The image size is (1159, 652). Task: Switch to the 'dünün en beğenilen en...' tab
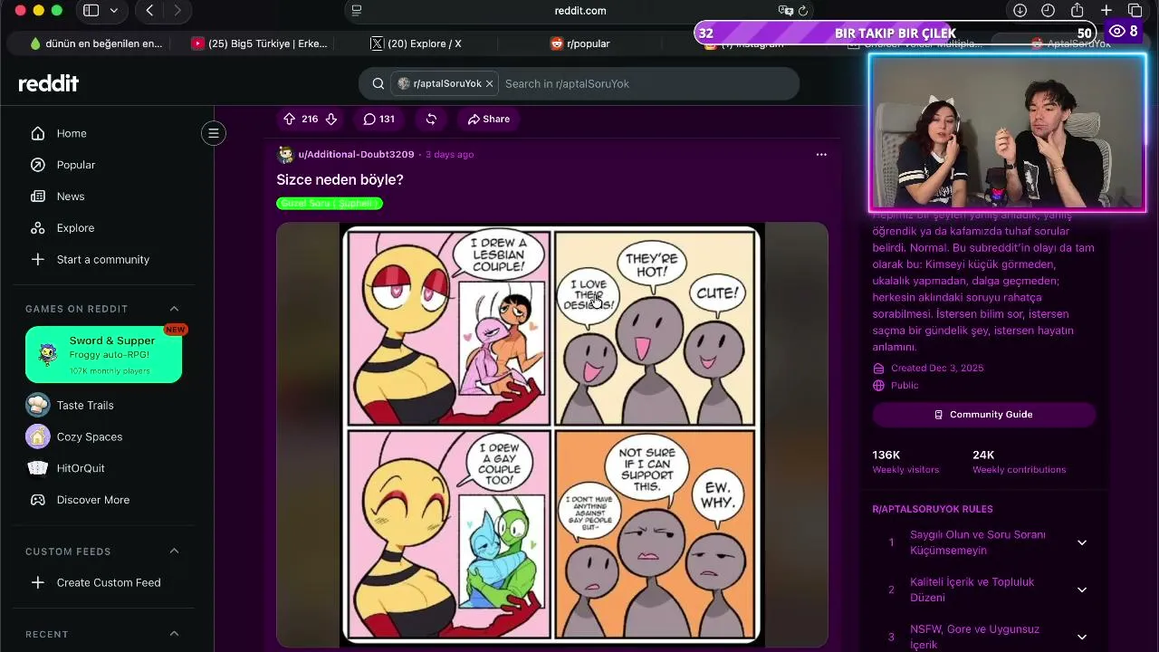tap(95, 43)
